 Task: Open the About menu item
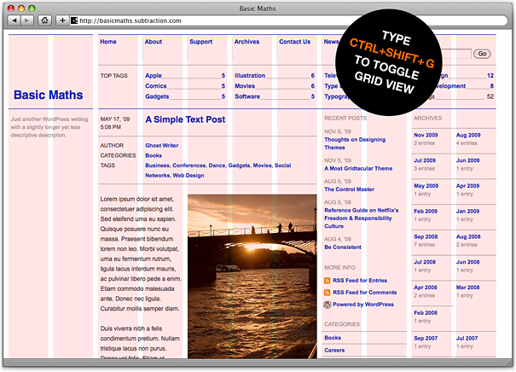coord(154,42)
